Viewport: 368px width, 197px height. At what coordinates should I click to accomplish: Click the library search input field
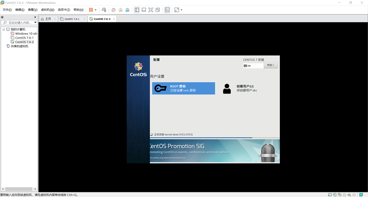coord(19,23)
